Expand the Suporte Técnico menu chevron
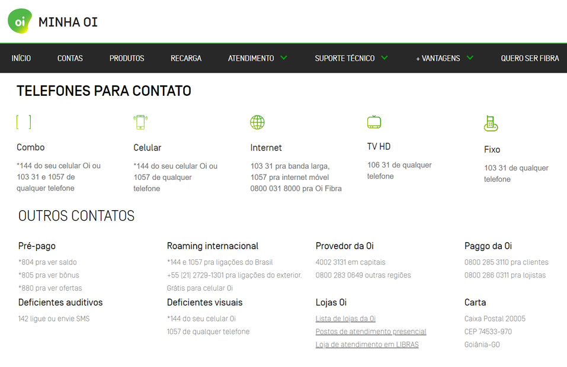 pos(385,58)
